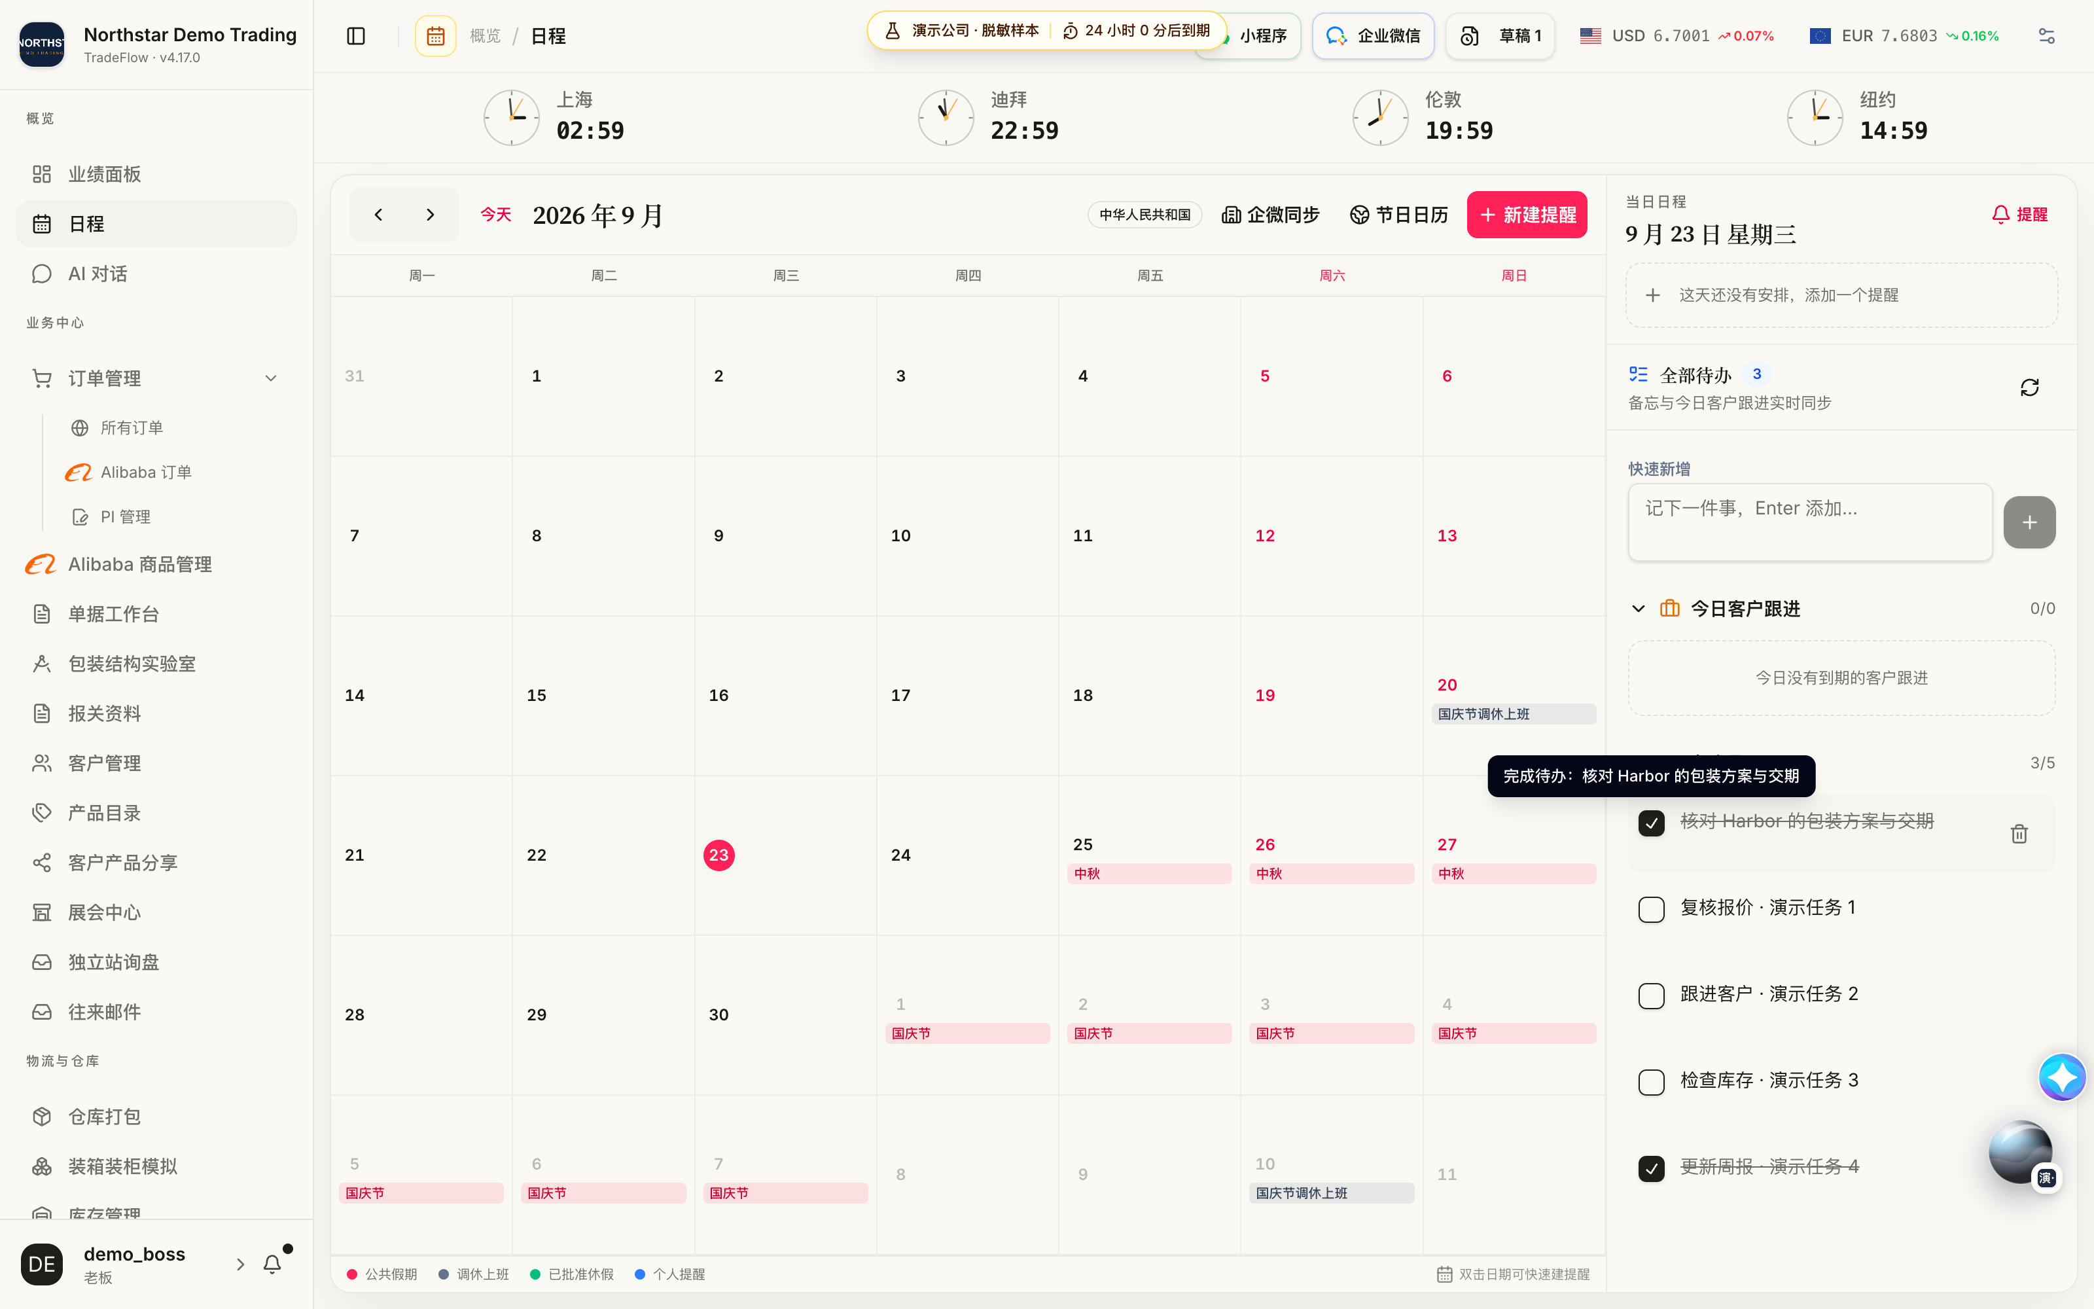Click 企微同步 button
Image resolution: width=2094 pixels, height=1309 pixels.
coord(1270,215)
